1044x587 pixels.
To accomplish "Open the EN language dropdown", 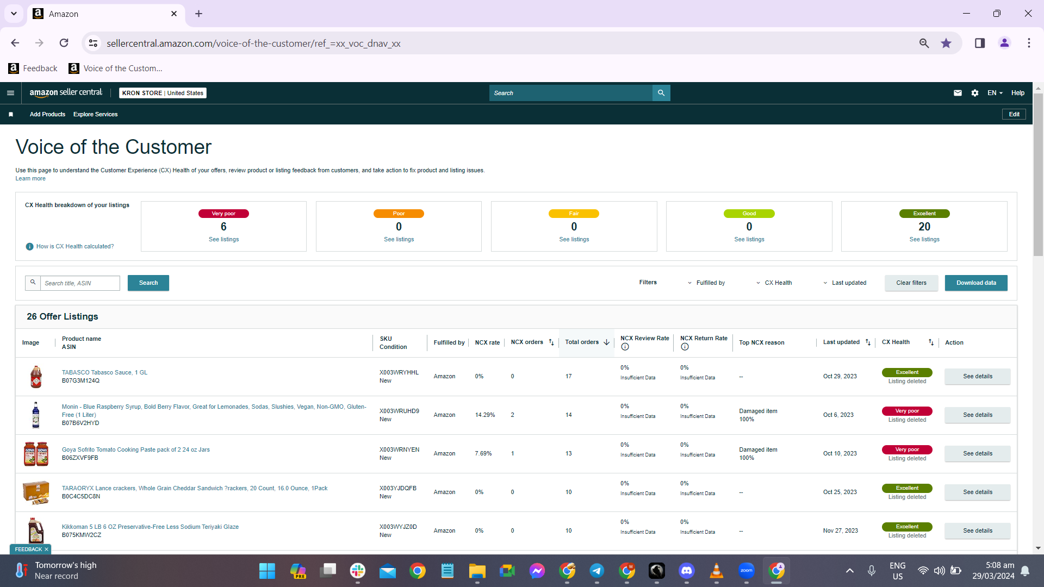I will (x=995, y=93).
